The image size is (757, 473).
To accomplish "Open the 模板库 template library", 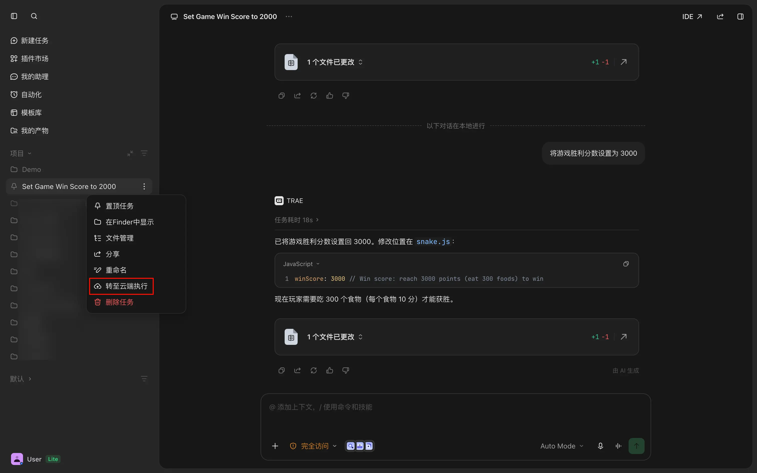I will point(26,113).
